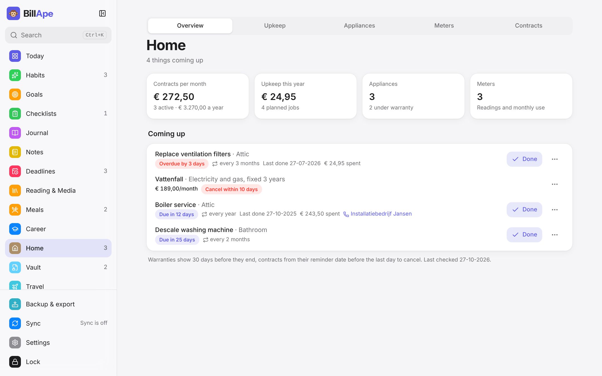
Task: Mark Boiler service as Done
Action: 524,209
